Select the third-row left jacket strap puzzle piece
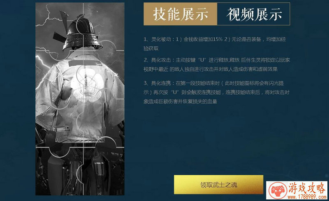The width and height of the screenshot is (329, 201). [60, 123]
